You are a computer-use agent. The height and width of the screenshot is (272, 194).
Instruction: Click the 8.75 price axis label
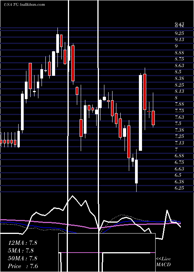point(179,59)
